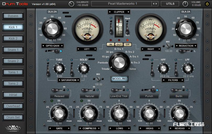The width and height of the screenshot is (212, 134).
Task: Select the Snare 1 channel
Action: coord(13,50)
